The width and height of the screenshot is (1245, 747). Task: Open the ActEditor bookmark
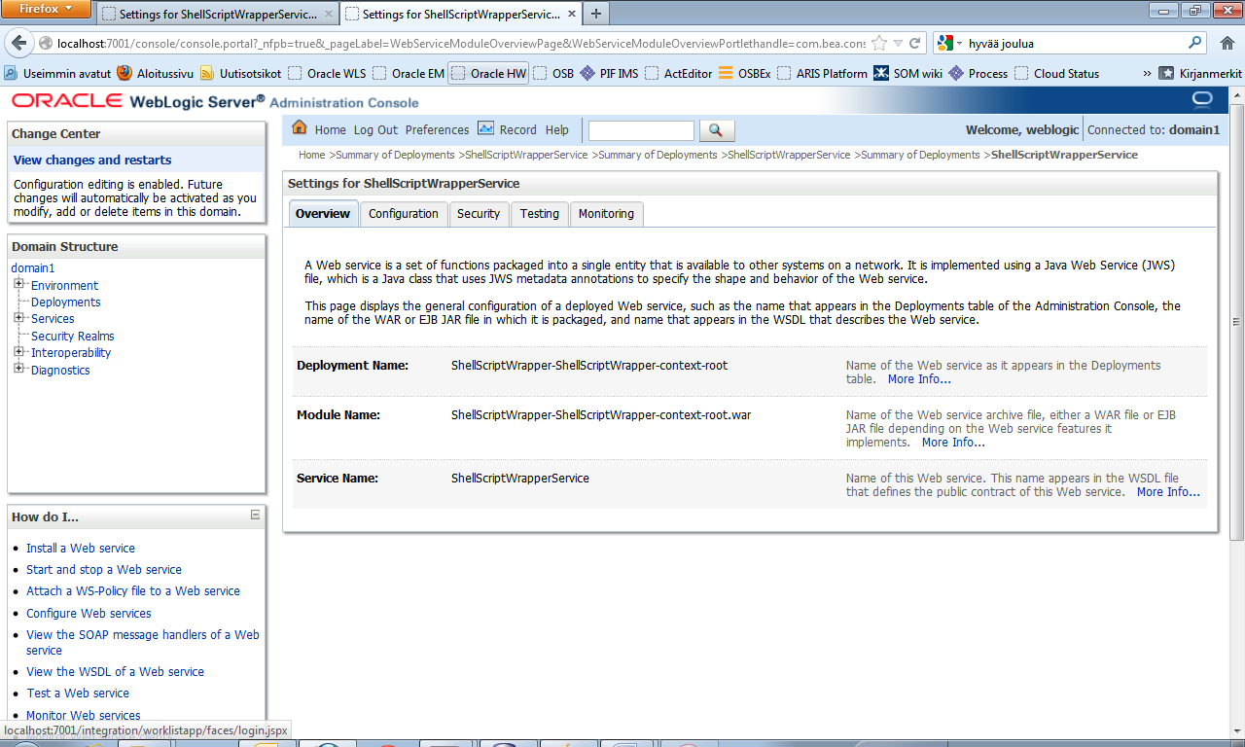click(x=678, y=73)
